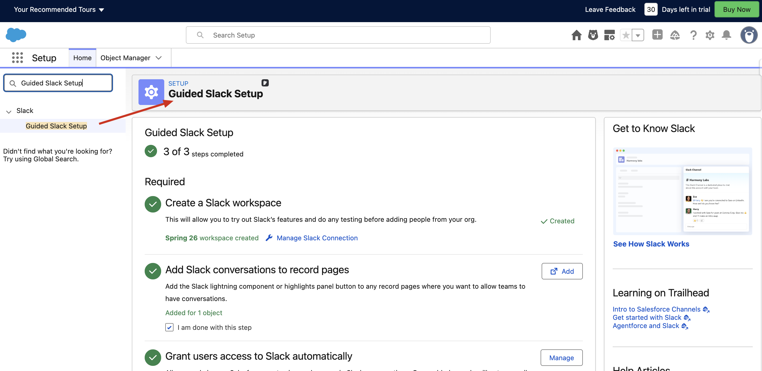
Task: Click search icon in Search Setup bar
Action: click(x=200, y=35)
